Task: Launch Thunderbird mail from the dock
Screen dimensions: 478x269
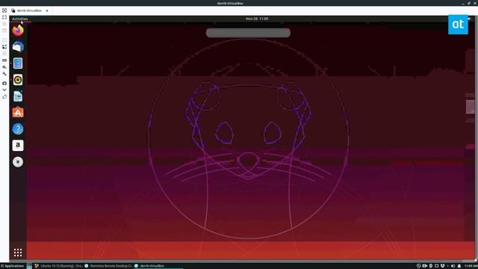Action: 18,46
